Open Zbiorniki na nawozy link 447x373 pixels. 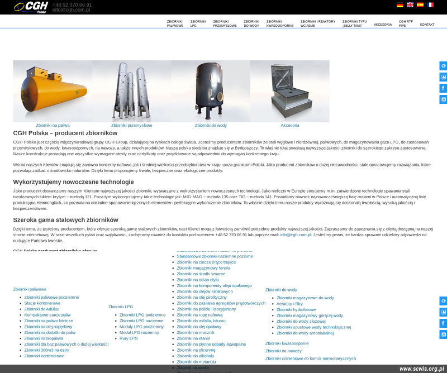[283, 351]
